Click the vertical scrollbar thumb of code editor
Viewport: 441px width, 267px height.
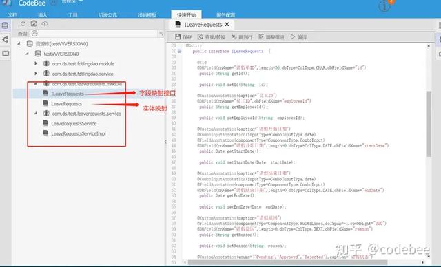click(x=429, y=124)
